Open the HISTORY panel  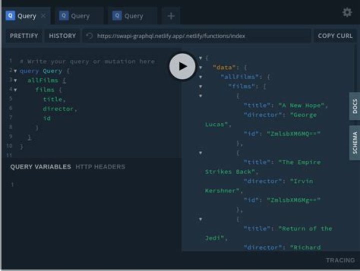pos(62,36)
